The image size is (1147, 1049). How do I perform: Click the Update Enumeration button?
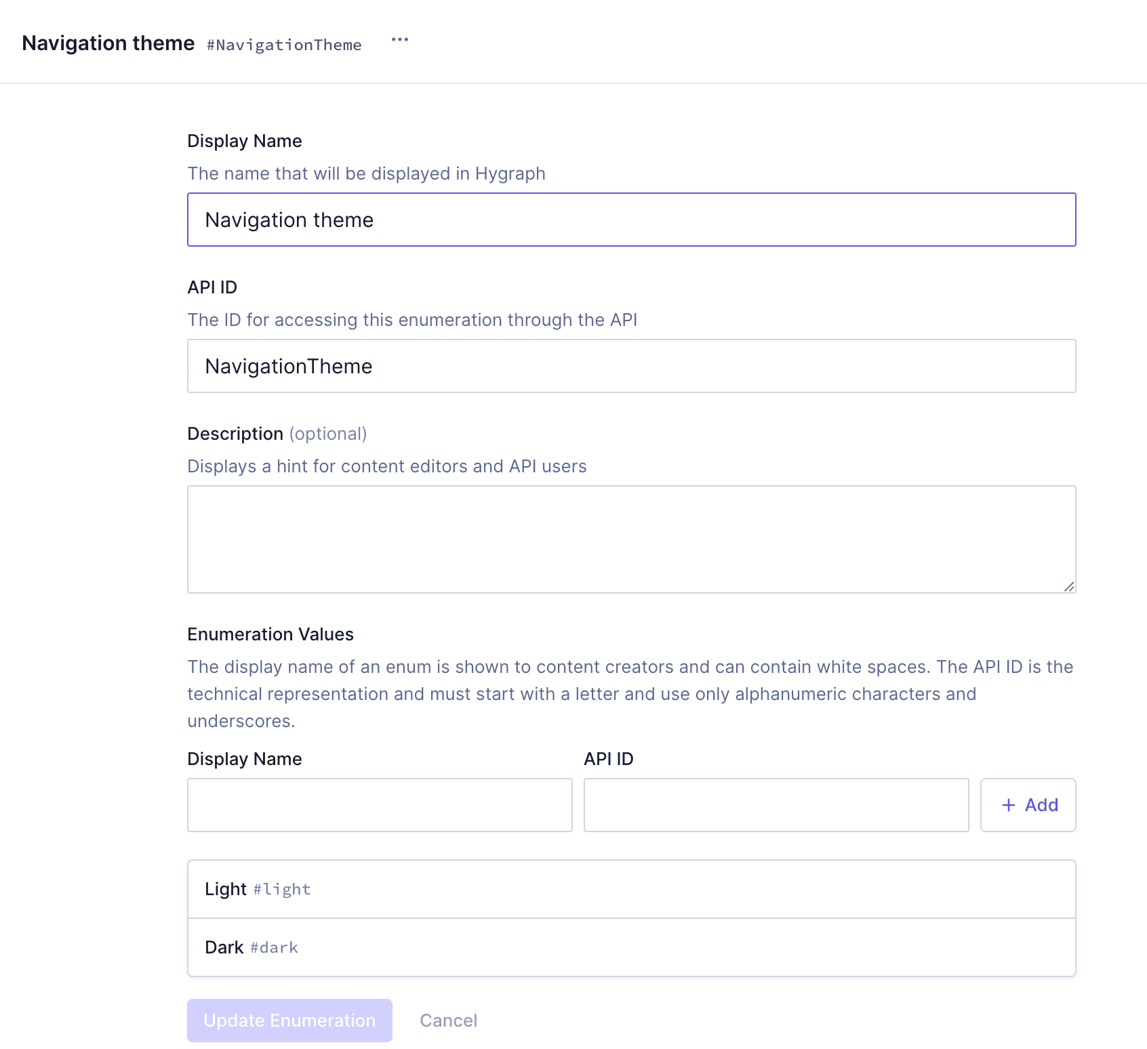click(289, 1020)
